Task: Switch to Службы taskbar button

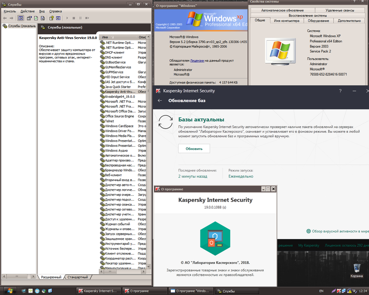Action: (x=237, y=291)
